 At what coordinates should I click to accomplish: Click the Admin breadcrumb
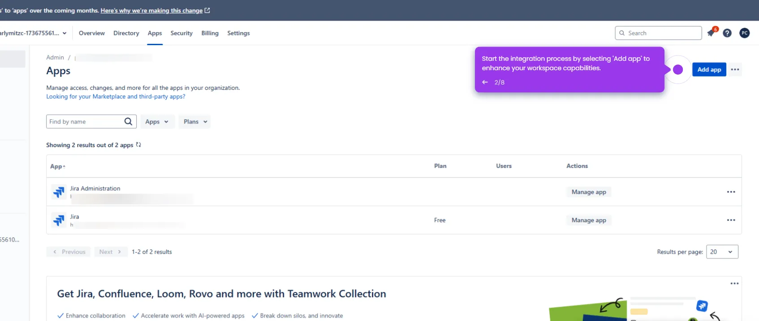(55, 57)
